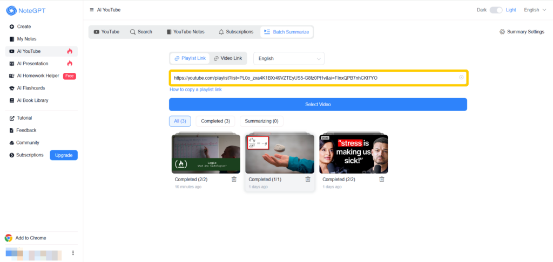Toggle the Dark/Light theme switch
Image resolution: width=553 pixels, height=262 pixels.
click(x=496, y=10)
